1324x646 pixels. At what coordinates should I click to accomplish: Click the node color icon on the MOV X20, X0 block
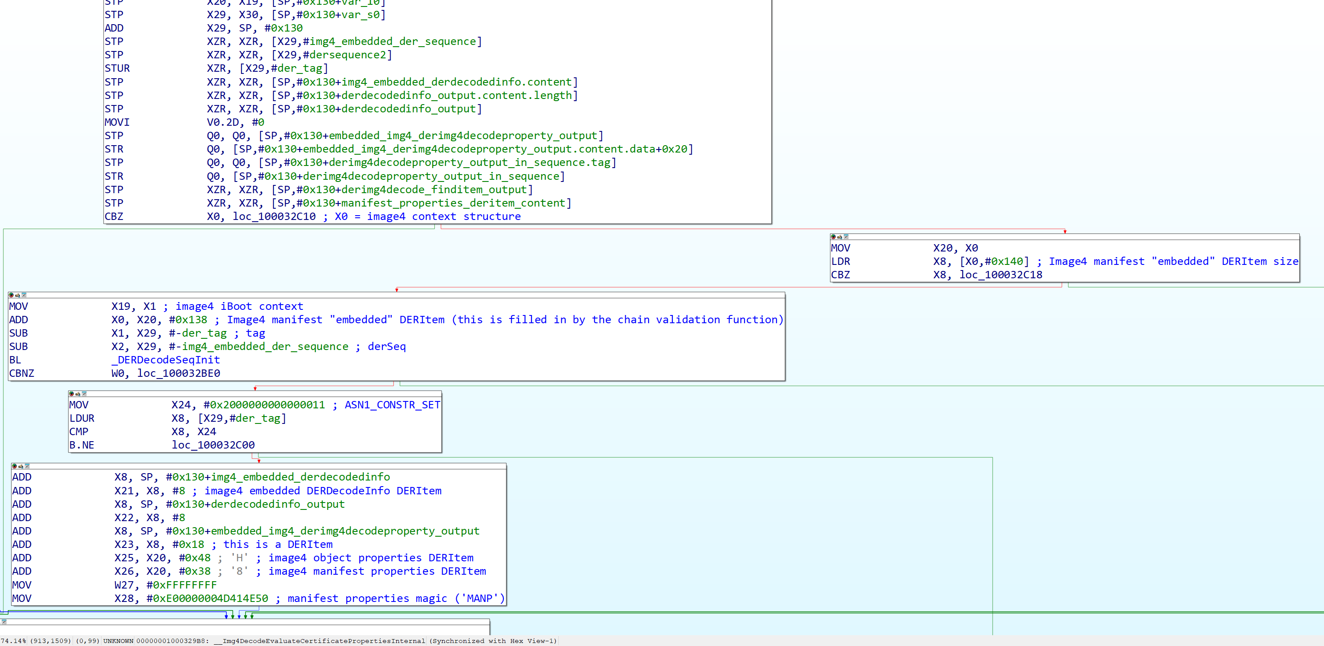[x=833, y=237]
